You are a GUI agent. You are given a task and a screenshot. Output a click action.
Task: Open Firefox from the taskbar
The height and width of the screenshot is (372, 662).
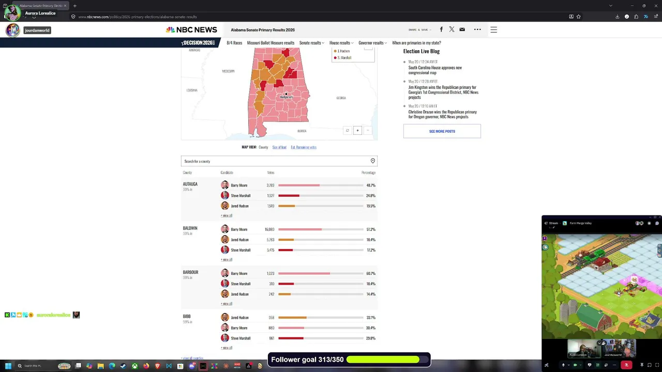[146, 366]
